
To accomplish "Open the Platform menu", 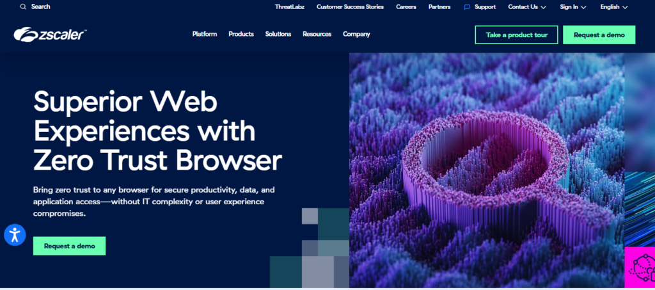I will 205,35.
